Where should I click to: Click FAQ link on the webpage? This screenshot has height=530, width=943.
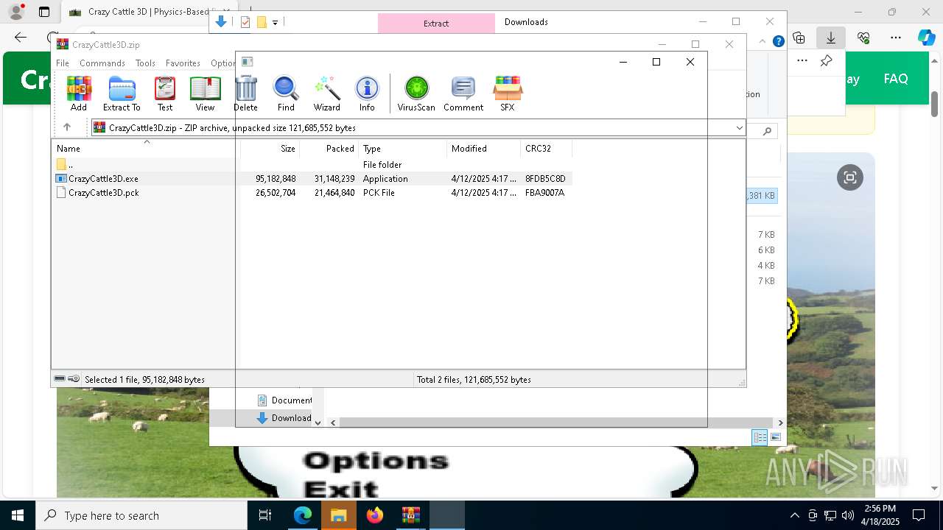coord(896,79)
